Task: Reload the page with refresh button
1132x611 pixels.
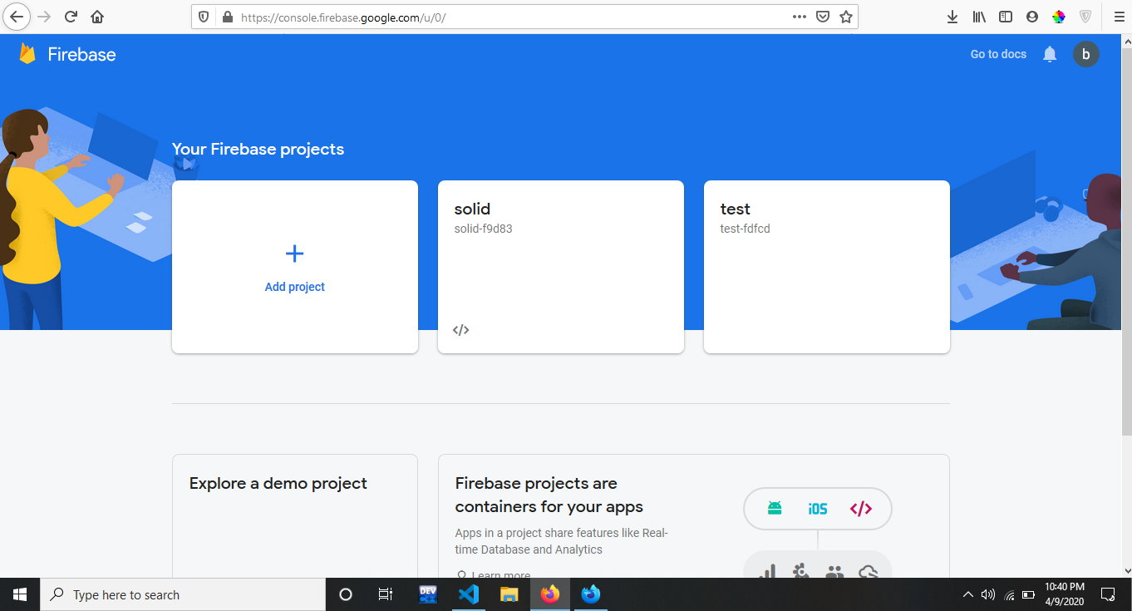Action: pyautogui.click(x=71, y=17)
